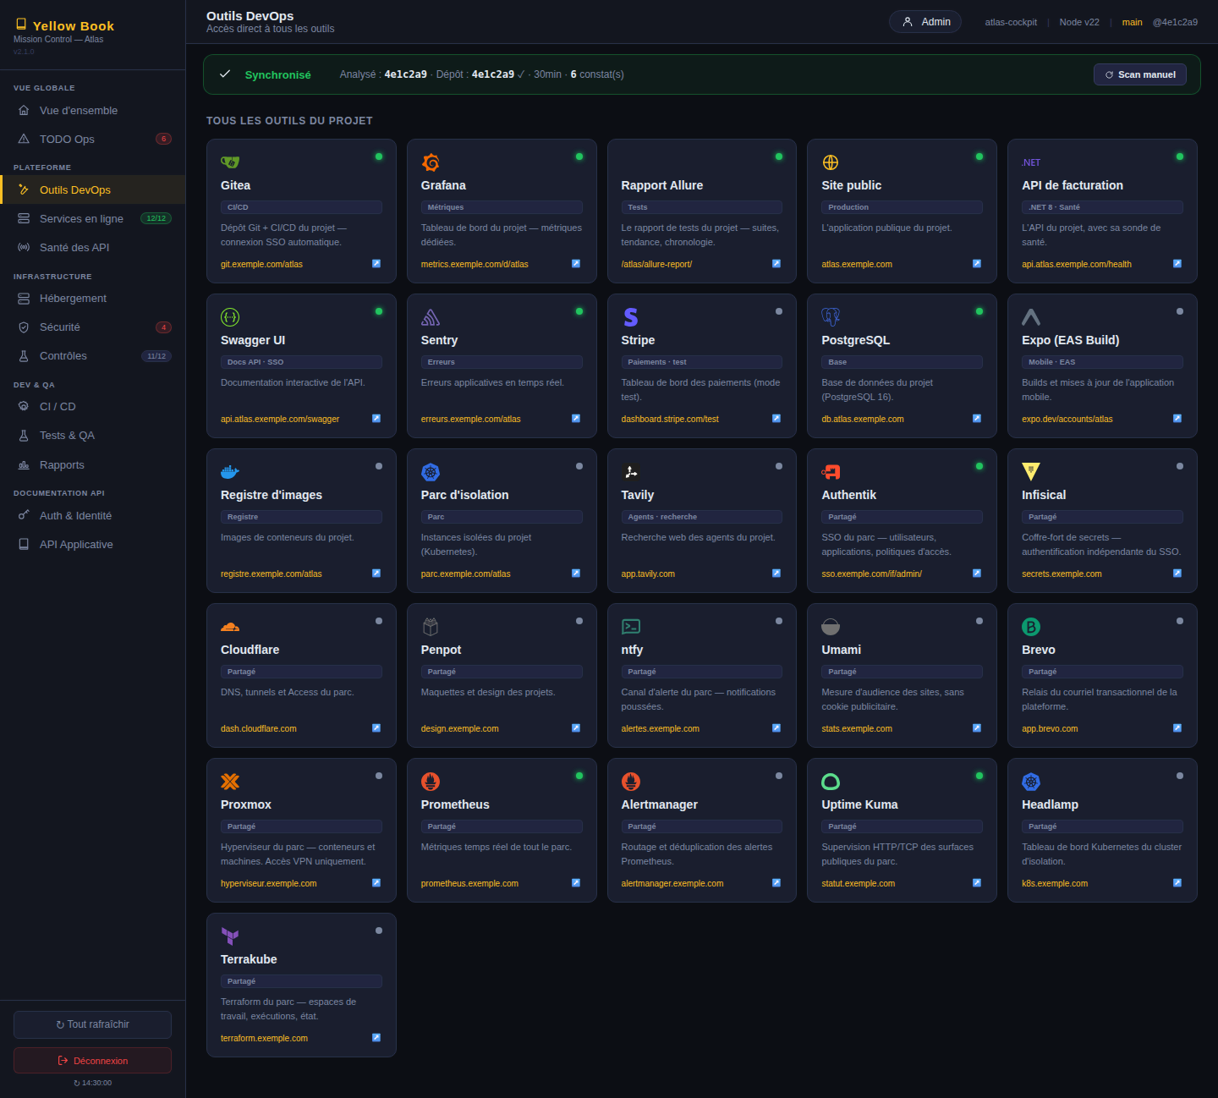Click the Cloudflare cloud icon
This screenshot has width=1218, height=1098.
point(230,627)
